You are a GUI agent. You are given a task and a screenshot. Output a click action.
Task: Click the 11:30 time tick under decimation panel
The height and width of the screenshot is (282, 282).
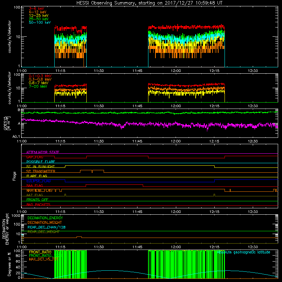[x=99, y=247]
